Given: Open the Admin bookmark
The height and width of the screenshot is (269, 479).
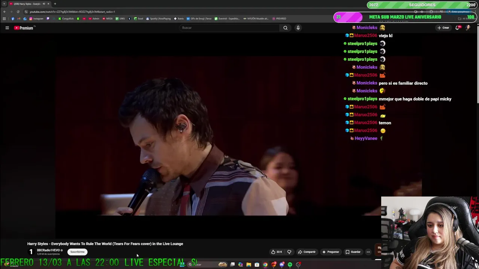Looking at the screenshot, I should point(94,19).
